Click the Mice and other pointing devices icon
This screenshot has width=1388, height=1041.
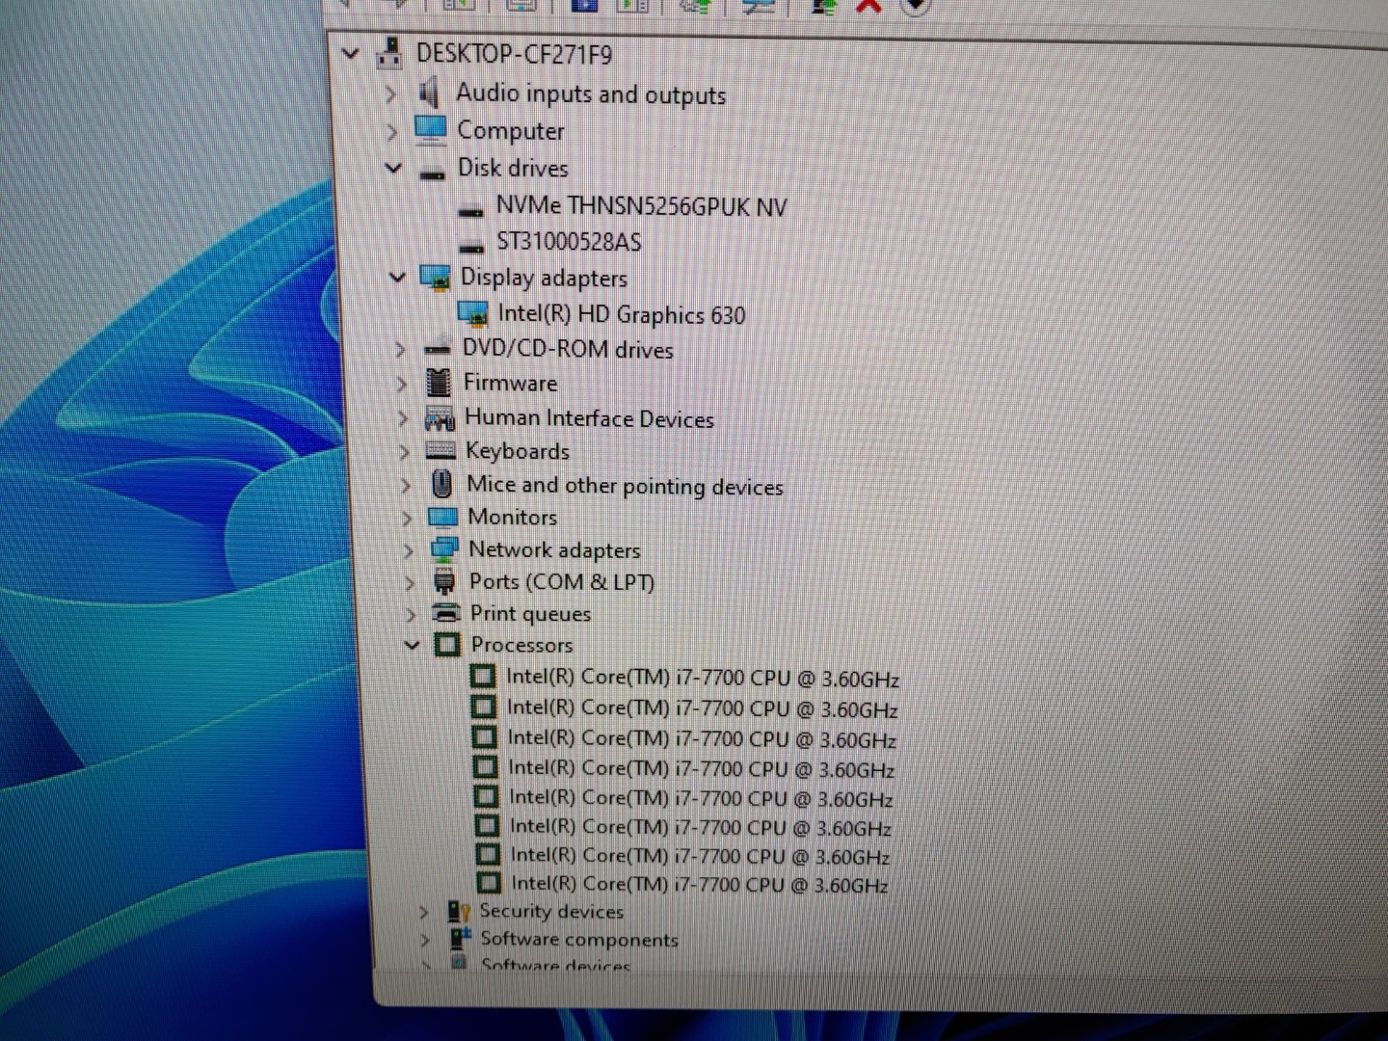(x=441, y=484)
